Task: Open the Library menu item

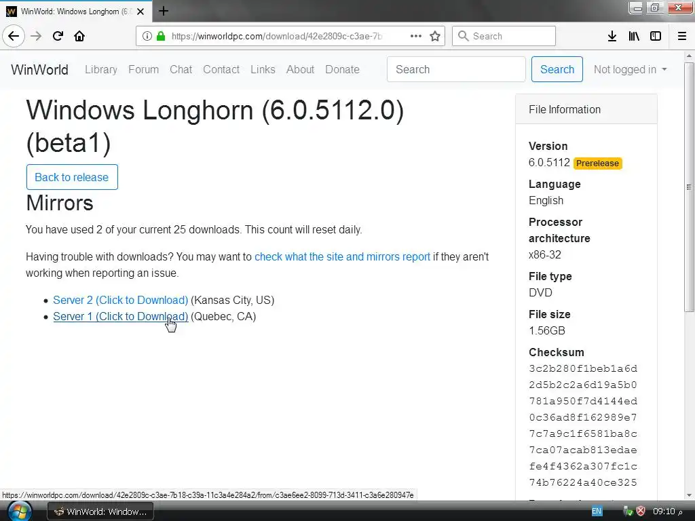Action: pyautogui.click(x=101, y=70)
